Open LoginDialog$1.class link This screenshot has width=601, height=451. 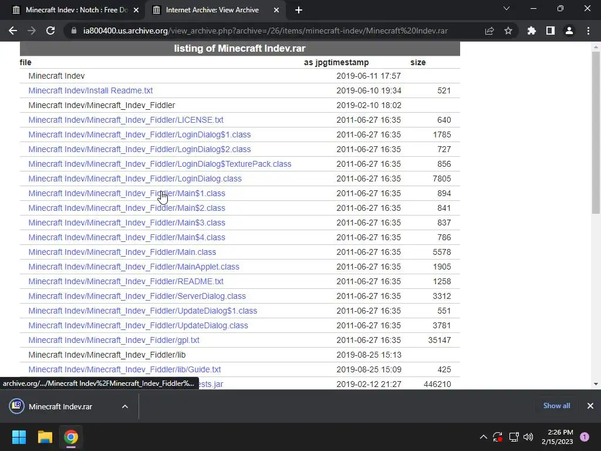(x=140, y=134)
